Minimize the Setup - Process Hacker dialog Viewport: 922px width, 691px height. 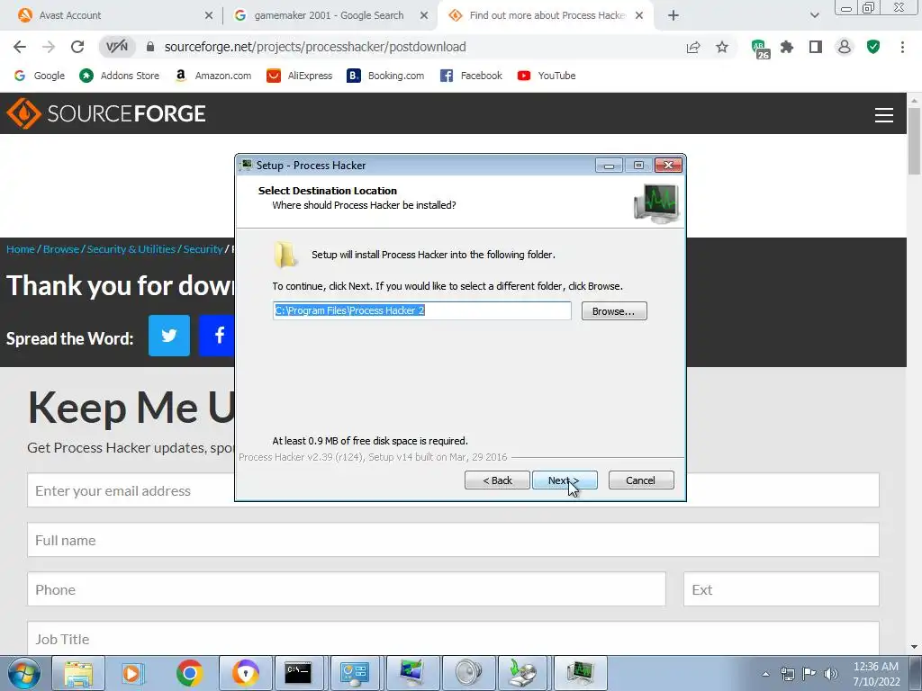[x=609, y=166]
